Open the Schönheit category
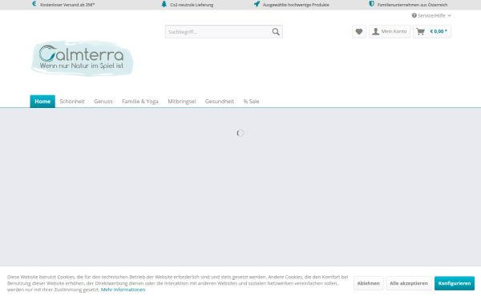Screen dimensions: 481x300 pyautogui.click(x=72, y=102)
